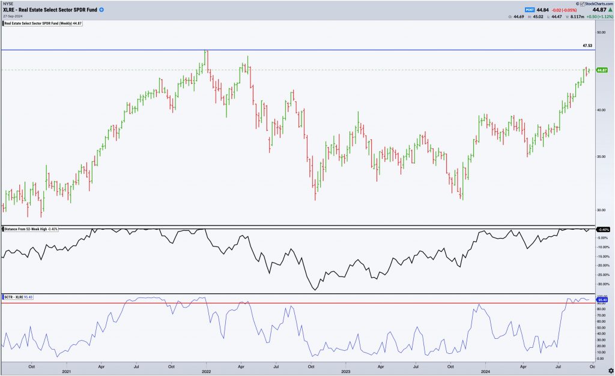This screenshot has height=376, width=615.
Task: Click the open price value 44.69
Action: point(519,17)
